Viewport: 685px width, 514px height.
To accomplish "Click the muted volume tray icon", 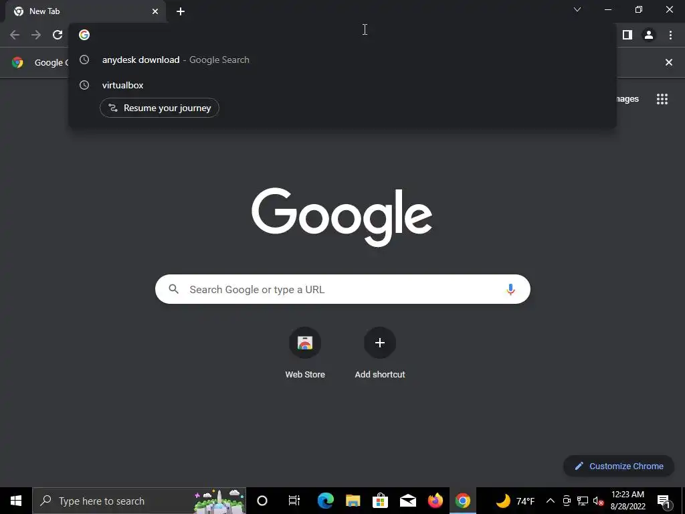I will pyautogui.click(x=598, y=501).
